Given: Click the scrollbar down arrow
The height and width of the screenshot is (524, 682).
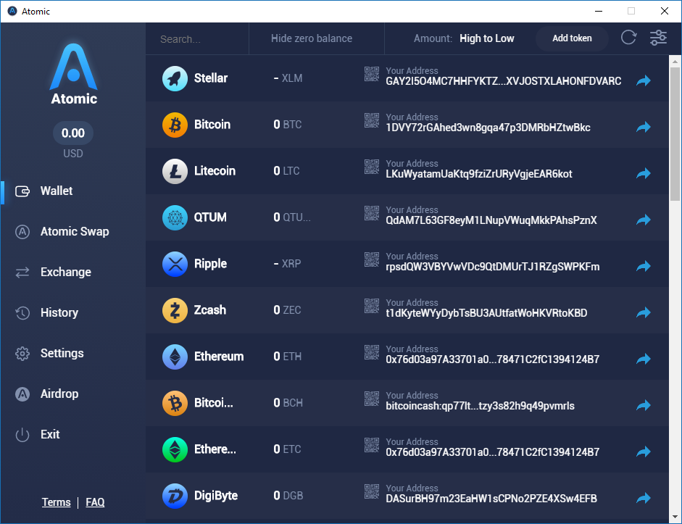Looking at the screenshot, I should coord(675,517).
